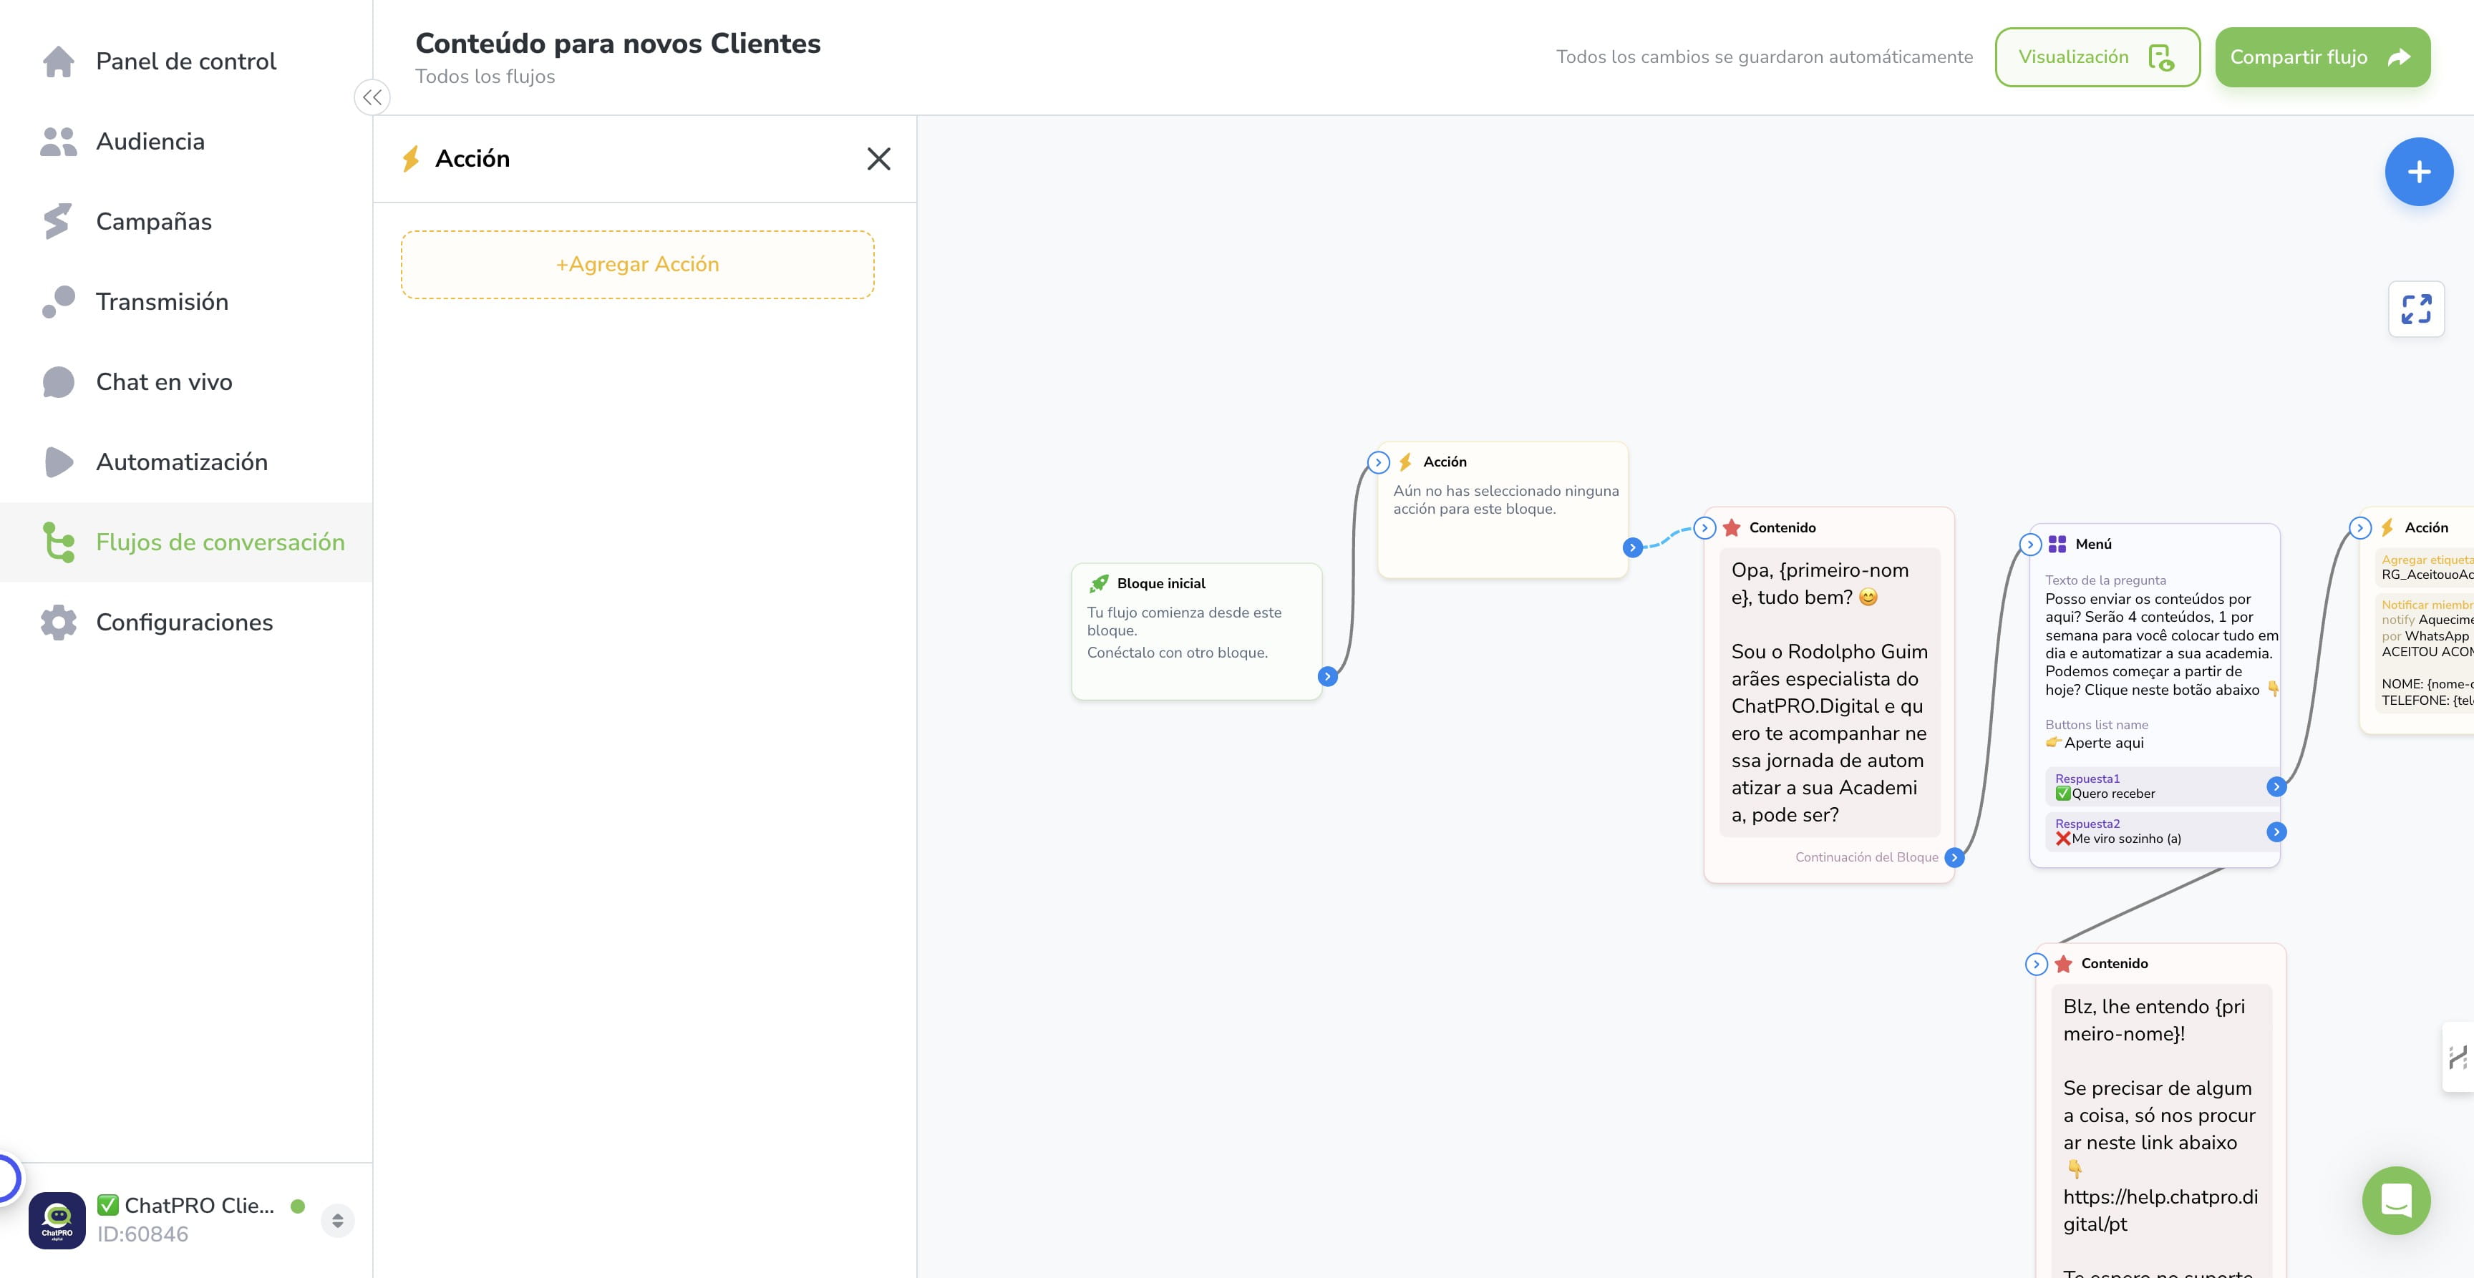Open Panel de control from sidebar
This screenshot has height=1278, width=2474.
pyautogui.click(x=185, y=62)
